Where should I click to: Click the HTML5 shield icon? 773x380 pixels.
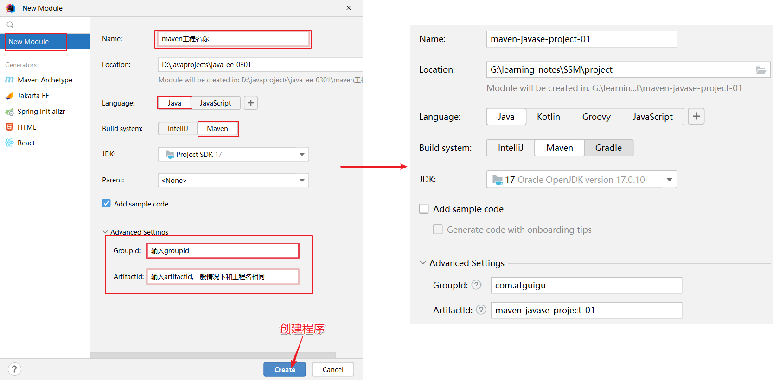pyautogui.click(x=9, y=127)
